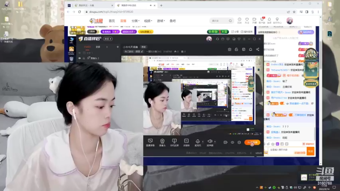340x191 pixels.
Task: Open the arrow menu beside the speaker
Action: [215, 142]
